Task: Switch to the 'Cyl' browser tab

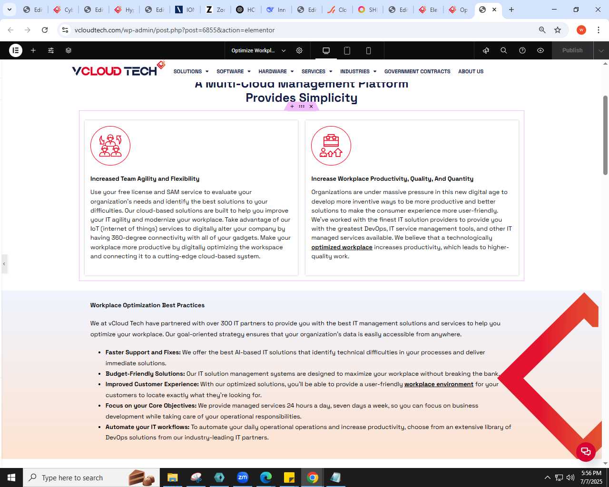Action: point(63,10)
